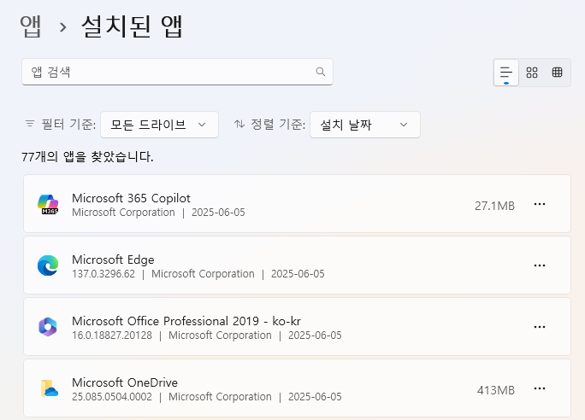The height and width of the screenshot is (420, 585).
Task: Click the 설치된 앱 breadcrumb title
Action: click(132, 26)
